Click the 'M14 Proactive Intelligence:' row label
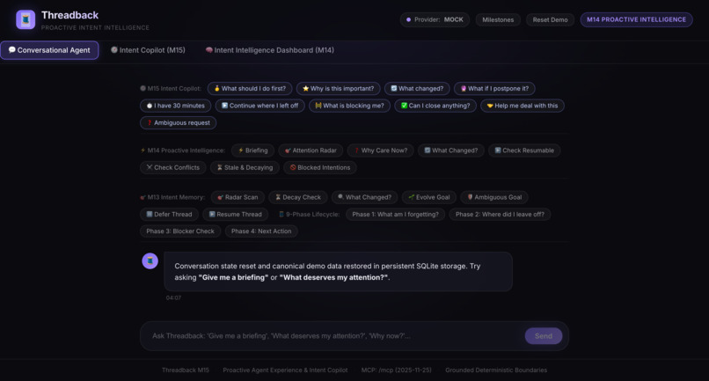Viewport: 709px width, 381px height. (x=183, y=150)
